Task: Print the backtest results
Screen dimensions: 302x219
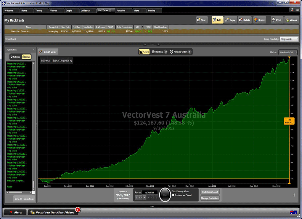Action: (276, 20)
